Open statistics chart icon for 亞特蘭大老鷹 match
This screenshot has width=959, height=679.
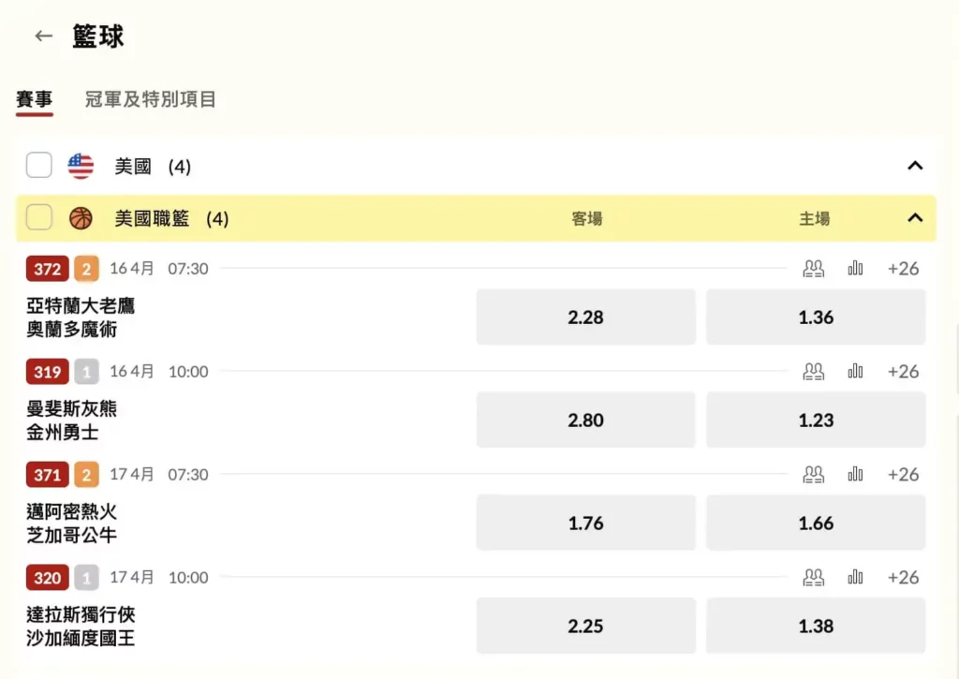tap(855, 269)
